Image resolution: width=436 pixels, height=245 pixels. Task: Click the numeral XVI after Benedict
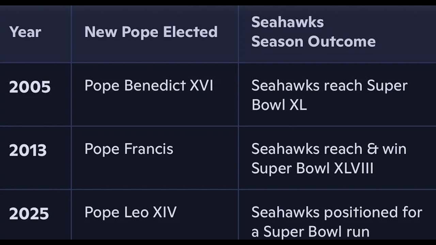tap(201, 86)
